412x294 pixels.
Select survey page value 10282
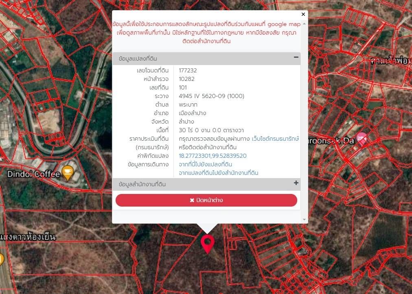click(186, 79)
